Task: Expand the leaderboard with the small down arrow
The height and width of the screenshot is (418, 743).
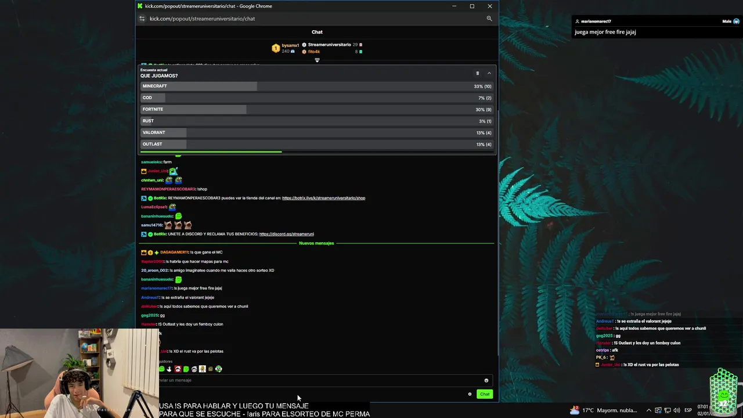Action: click(317, 60)
